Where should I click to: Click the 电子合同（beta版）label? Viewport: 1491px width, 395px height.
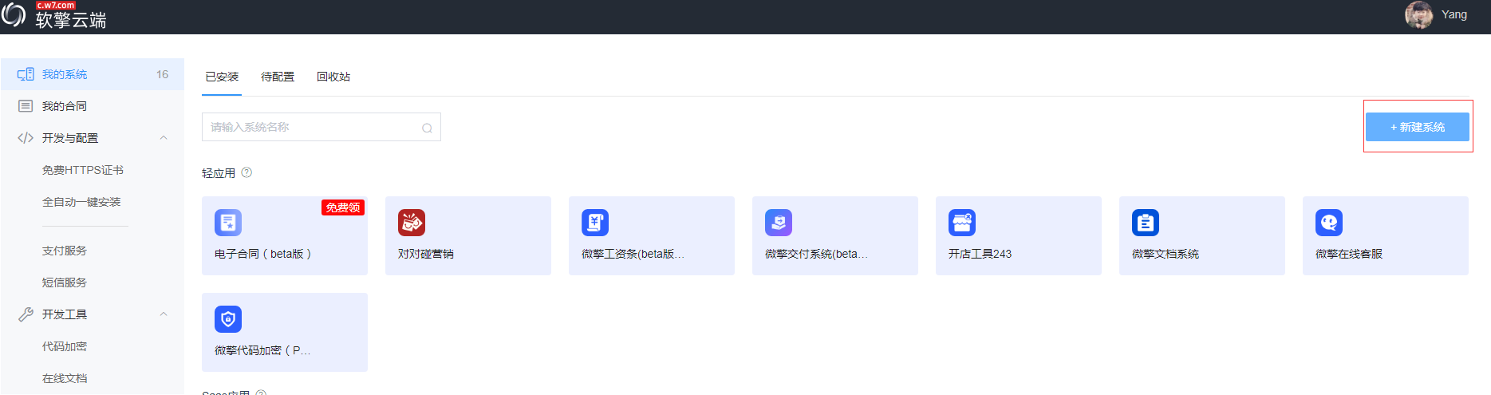point(263,254)
